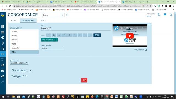Viewport: 176px width, 99px height.
Task: Switch to the Part D Google Docs tab
Action: (61, 2)
